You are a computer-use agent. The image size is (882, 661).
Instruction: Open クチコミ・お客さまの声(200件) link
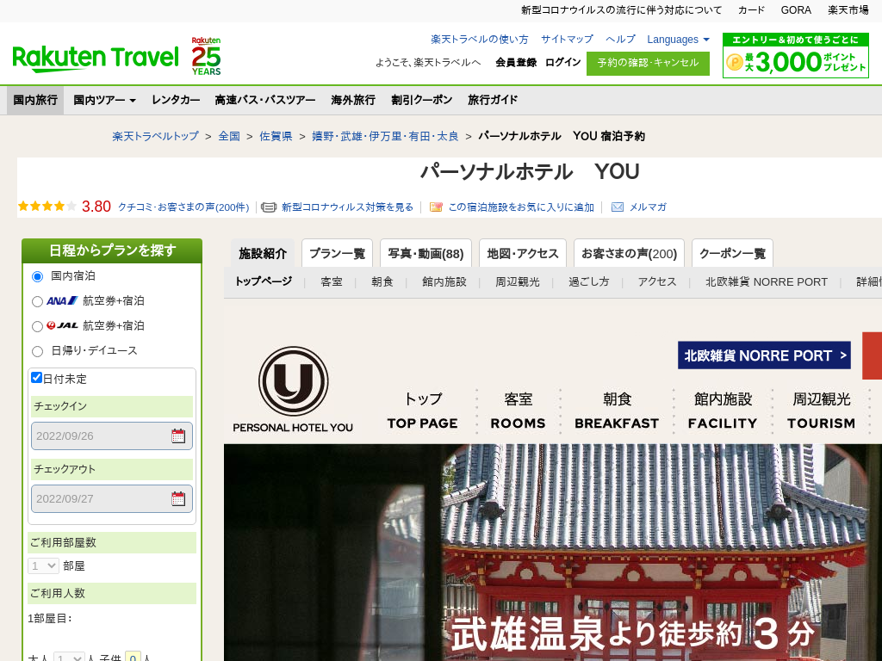pos(183,207)
